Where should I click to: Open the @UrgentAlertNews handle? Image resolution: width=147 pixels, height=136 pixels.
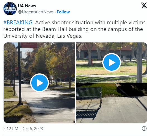coord(36,12)
